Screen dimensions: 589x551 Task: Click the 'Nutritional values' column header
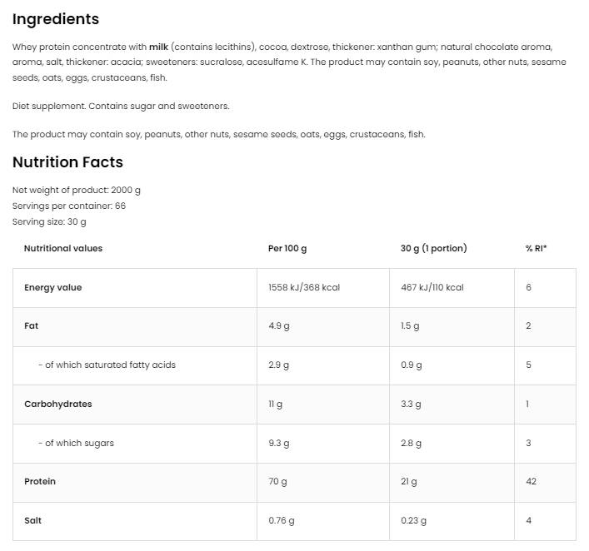tap(63, 248)
